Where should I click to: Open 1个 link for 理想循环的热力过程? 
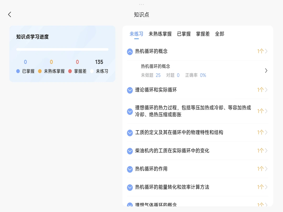tap(262, 111)
